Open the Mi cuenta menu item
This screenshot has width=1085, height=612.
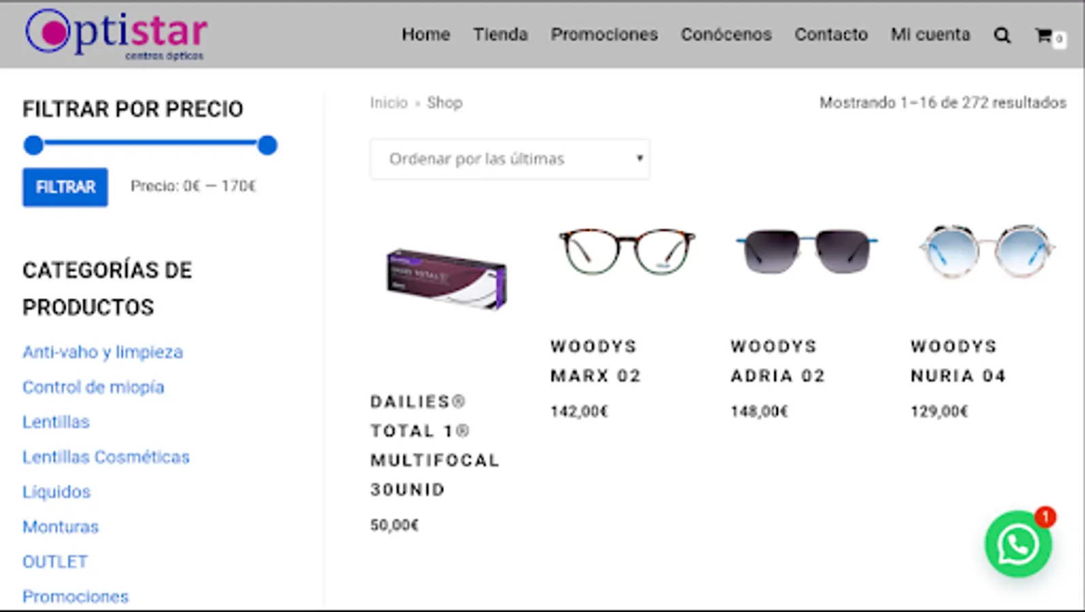coord(930,35)
